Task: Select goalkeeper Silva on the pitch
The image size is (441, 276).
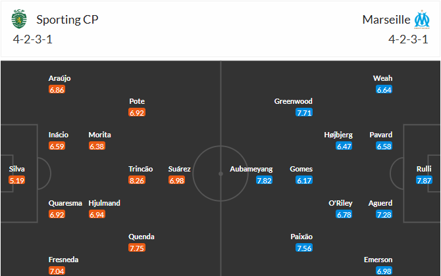Action: [x=17, y=169]
